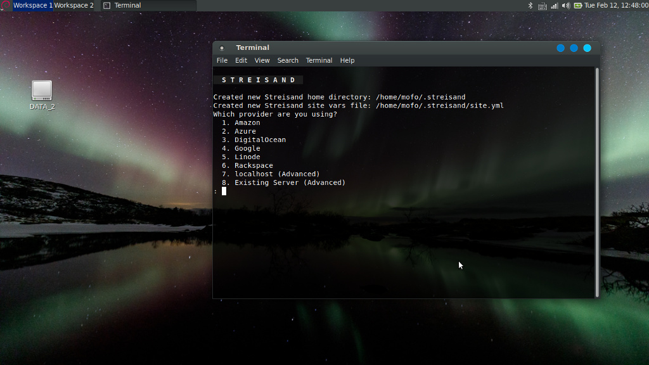Screen dimensions: 649x365
Task: Click 'Created new Streisand home directory' line
Action: tap(340, 97)
